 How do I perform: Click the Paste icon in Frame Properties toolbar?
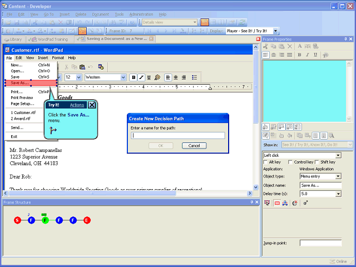[281, 46]
